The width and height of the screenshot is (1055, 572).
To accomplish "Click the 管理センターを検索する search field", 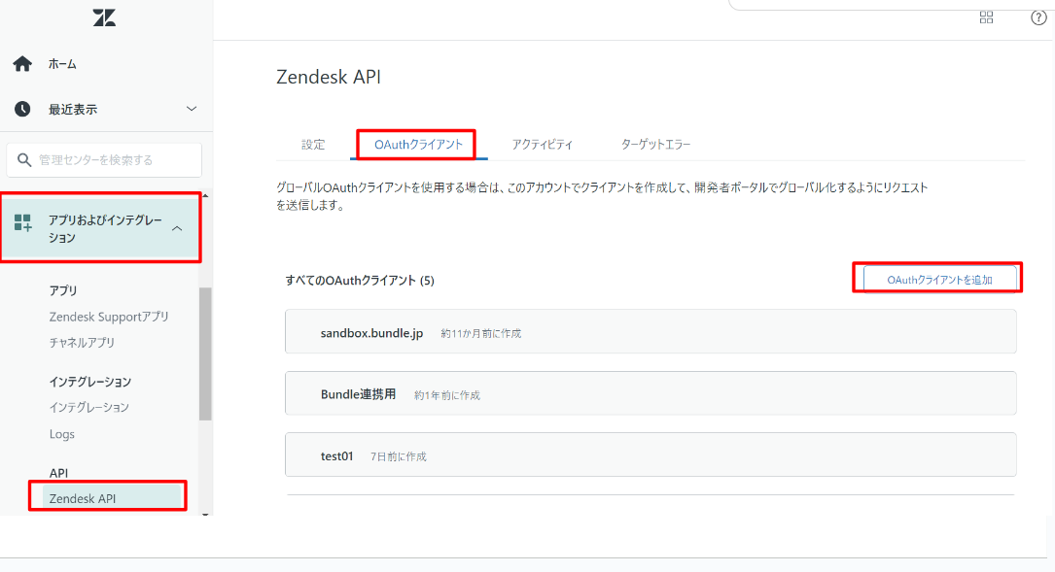I will pos(112,159).
